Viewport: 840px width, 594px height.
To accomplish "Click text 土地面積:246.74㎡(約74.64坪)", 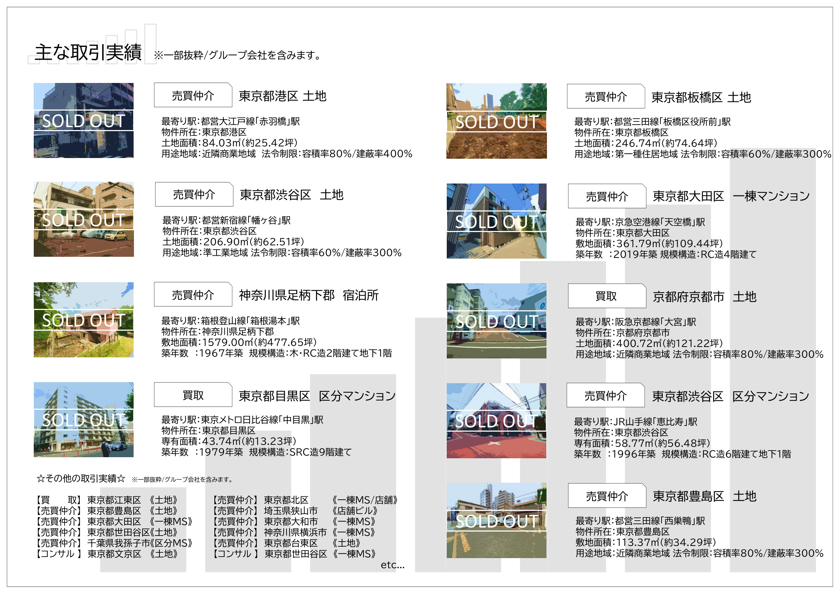I will [646, 143].
